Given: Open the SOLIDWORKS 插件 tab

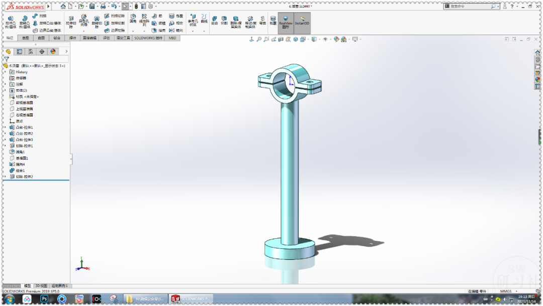Looking at the screenshot, I should 147,38.
